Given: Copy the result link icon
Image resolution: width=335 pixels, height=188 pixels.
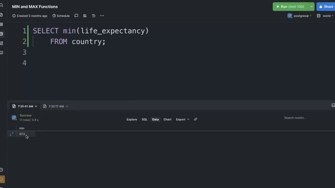Looking at the screenshot, I should coord(195,119).
